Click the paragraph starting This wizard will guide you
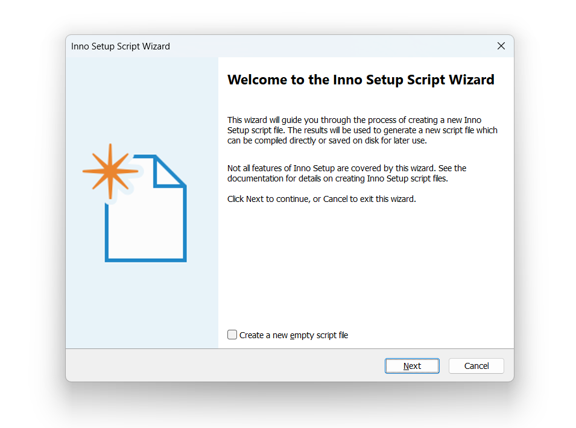Viewport: 576px width, 428px height. tap(362, 130)
